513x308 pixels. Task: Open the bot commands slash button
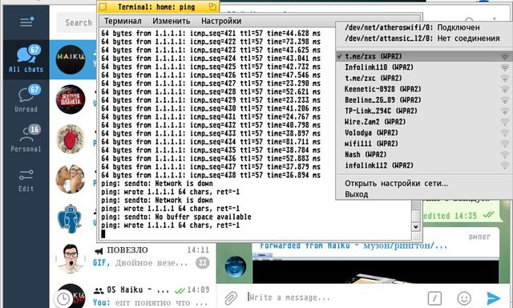434,298
